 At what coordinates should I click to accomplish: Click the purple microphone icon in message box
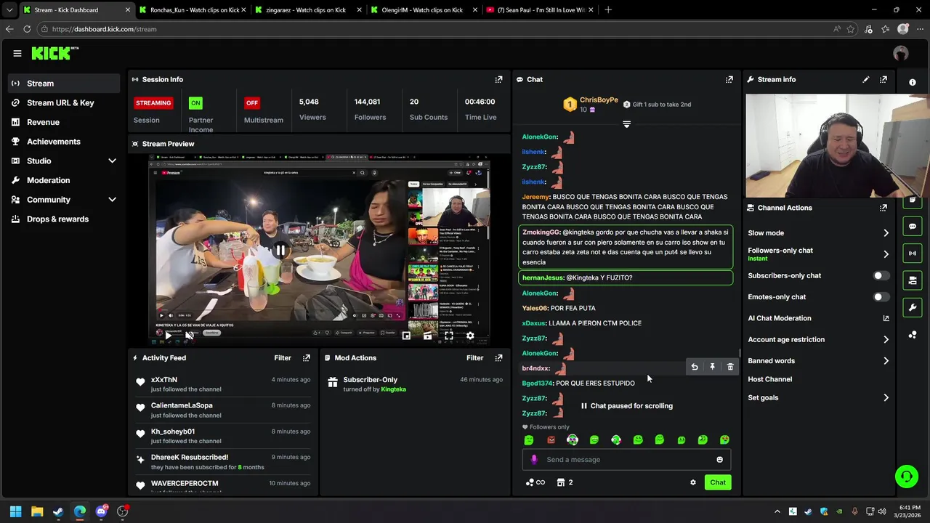tap(534, 460)
